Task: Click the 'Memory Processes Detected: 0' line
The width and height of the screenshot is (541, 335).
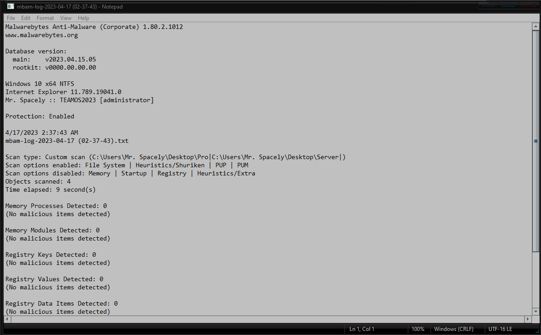Action: (56, 206)
